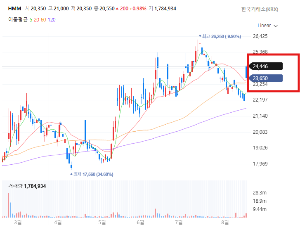Toggle the 120-day moving average
The height and width of the screenshot is (225, 300).
pyautogui.click(x=52, y=20)
